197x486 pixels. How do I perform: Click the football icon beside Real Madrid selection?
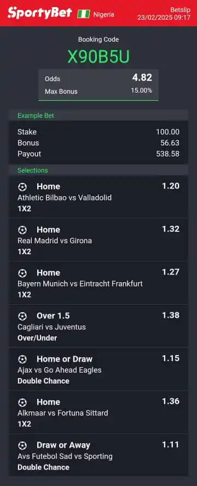coord(22,230)
